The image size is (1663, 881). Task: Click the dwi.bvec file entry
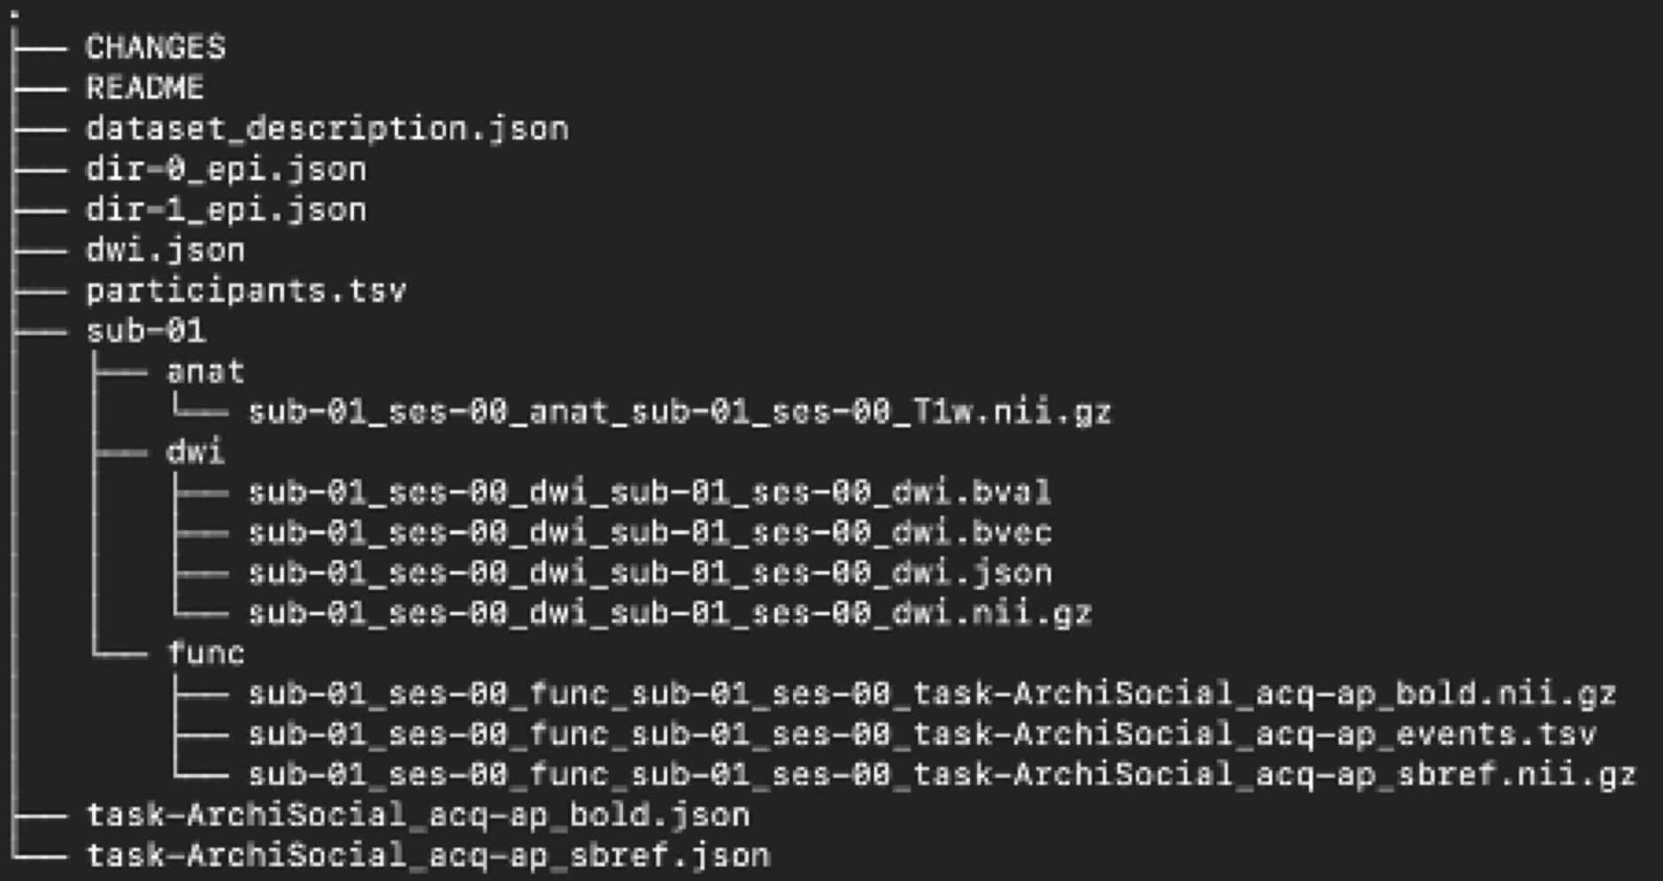[x=649, y=533]
